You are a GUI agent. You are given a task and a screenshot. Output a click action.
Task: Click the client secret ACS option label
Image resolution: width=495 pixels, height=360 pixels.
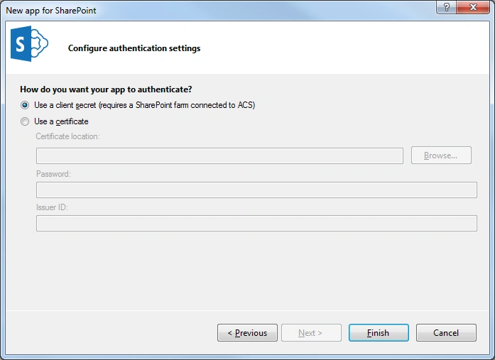coord(145,105)
